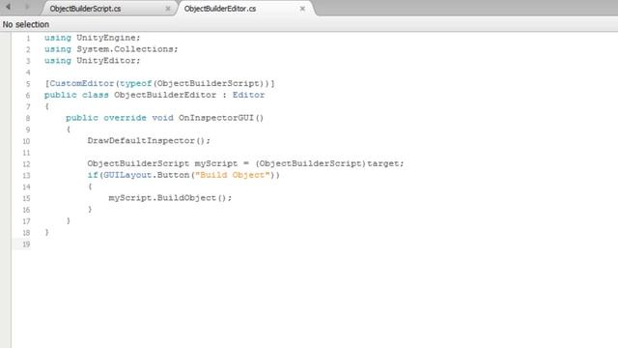Click line number 12 in gutter

coord(26,164)
